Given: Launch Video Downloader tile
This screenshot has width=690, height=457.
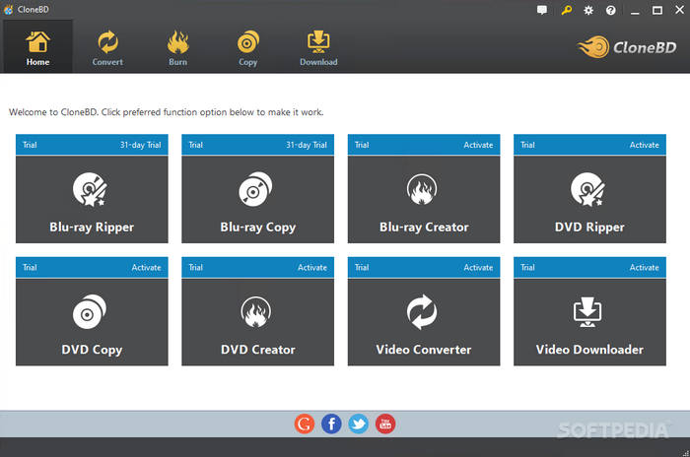Looking at the screenshot, I should click(x=589, y=322).
